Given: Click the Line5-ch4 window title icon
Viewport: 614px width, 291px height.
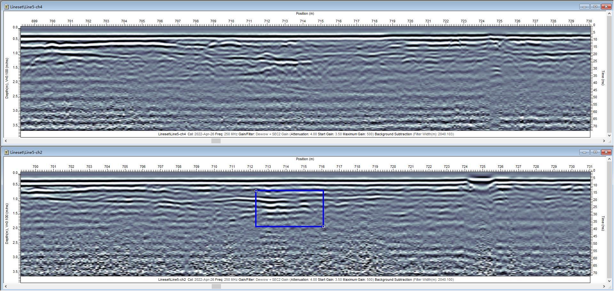Looking at the screenshot, I should (6, 7).
